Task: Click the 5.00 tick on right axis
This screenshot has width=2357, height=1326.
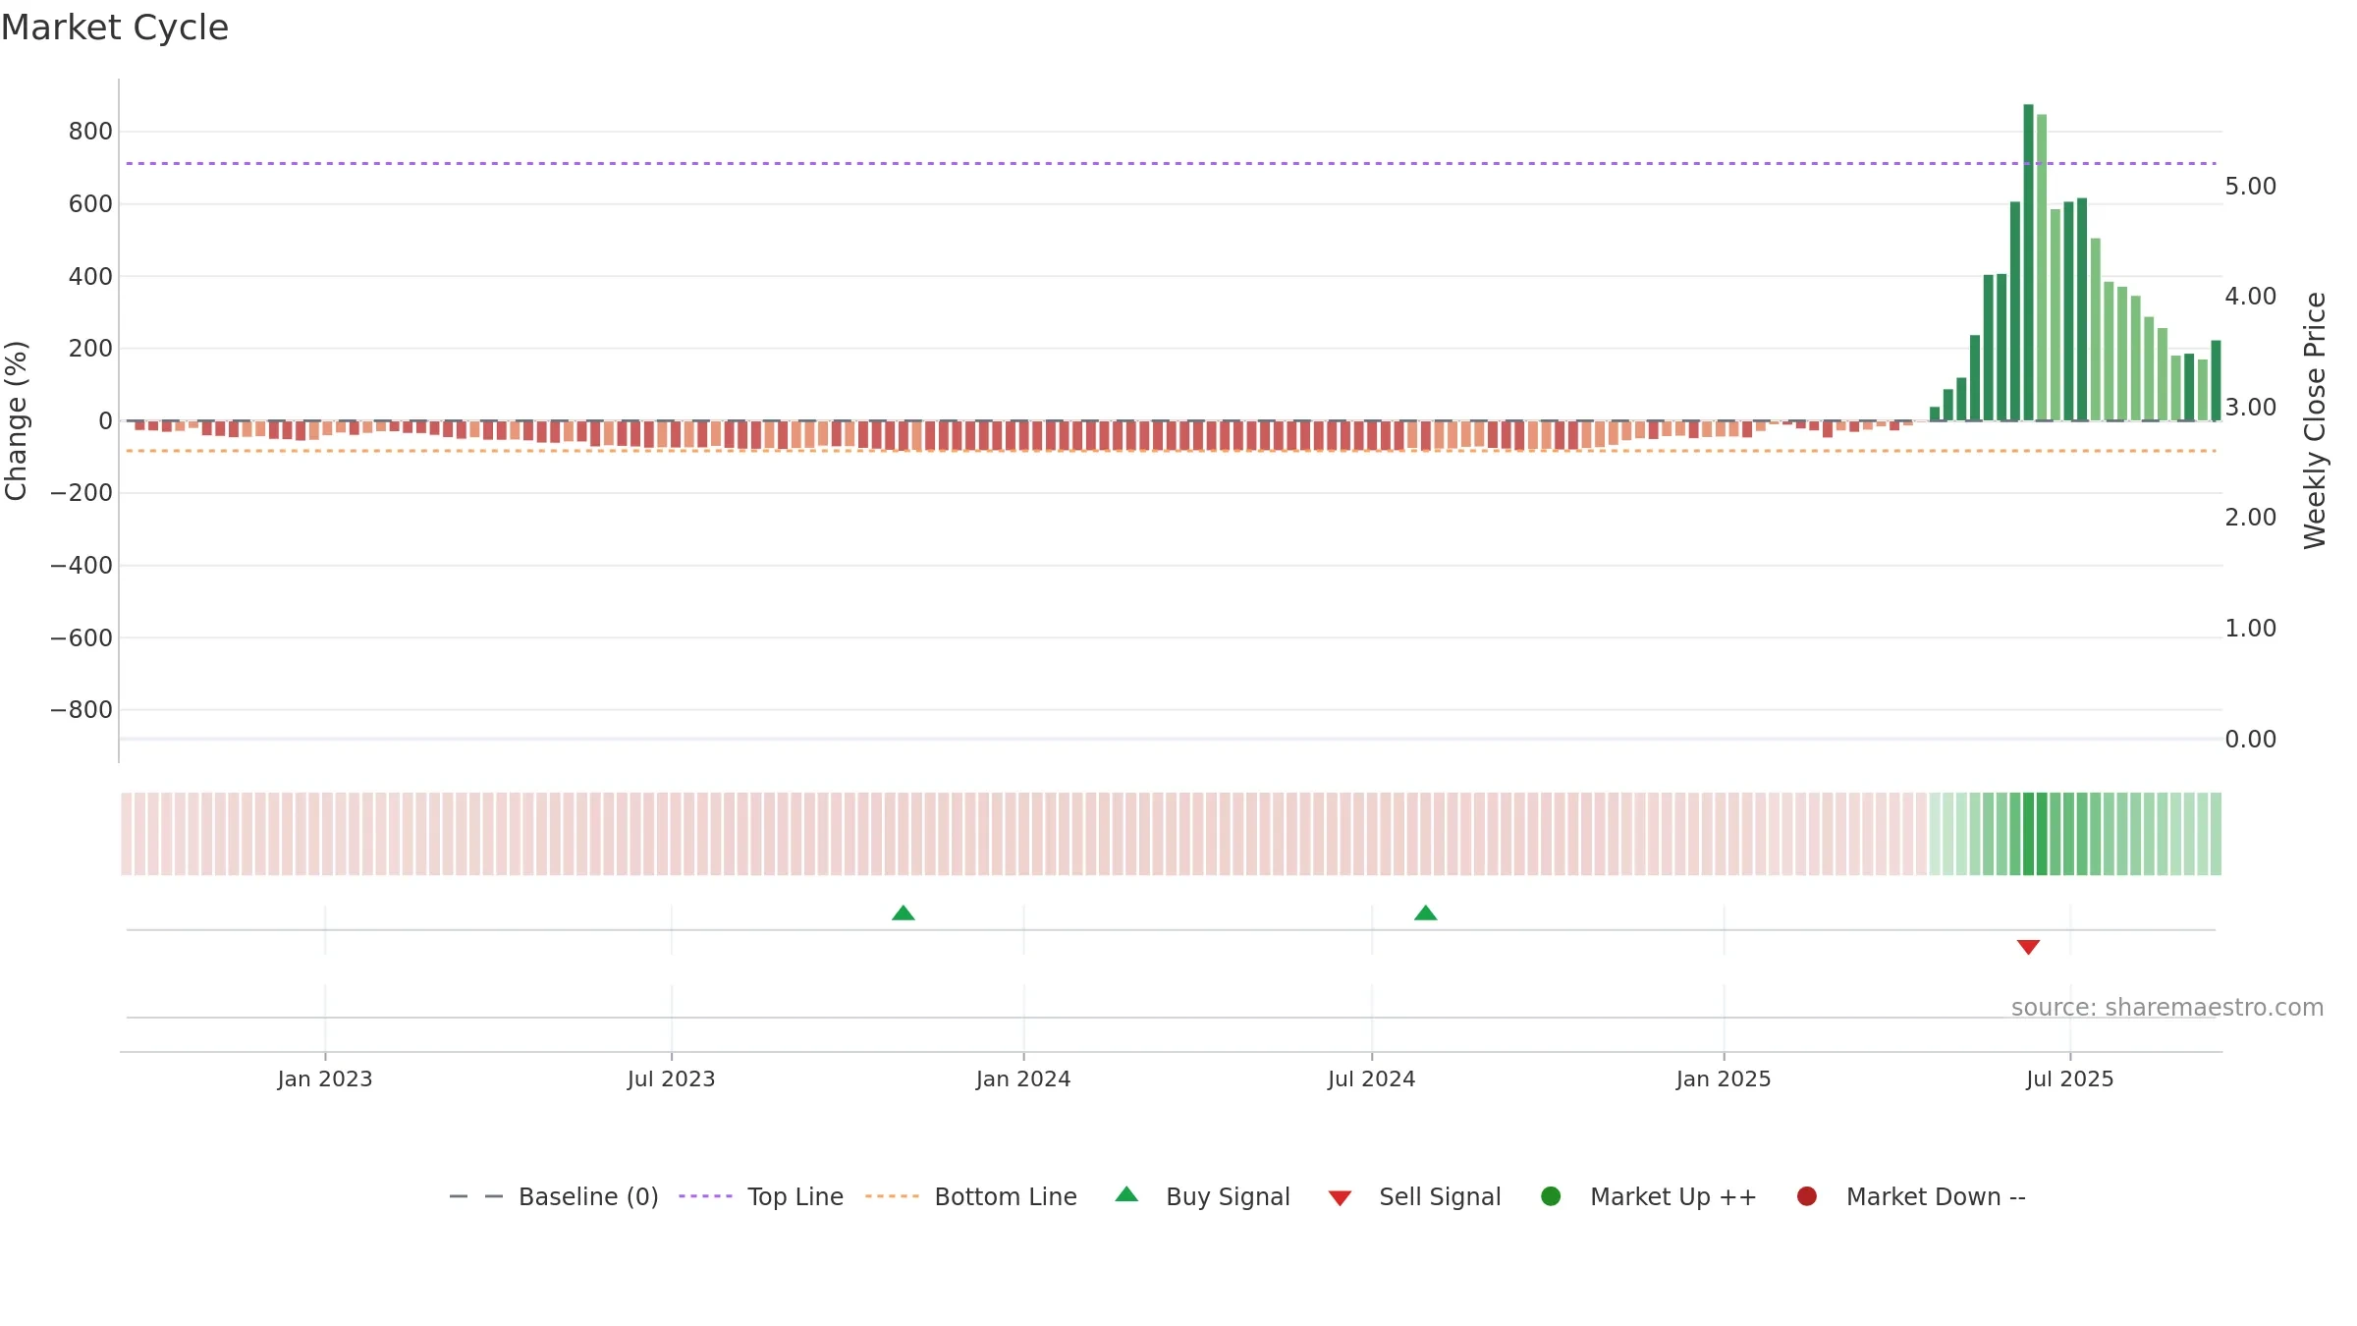Action: point(2251,187)
